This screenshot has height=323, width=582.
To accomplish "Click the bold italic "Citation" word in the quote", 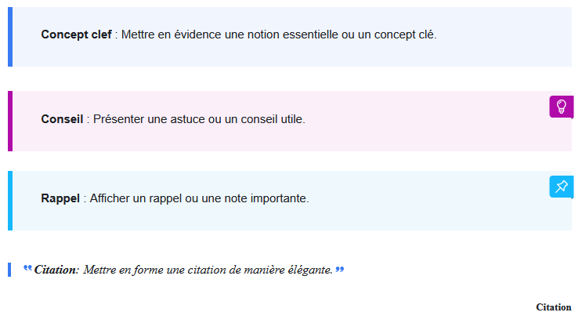I will tap(54, 270).
